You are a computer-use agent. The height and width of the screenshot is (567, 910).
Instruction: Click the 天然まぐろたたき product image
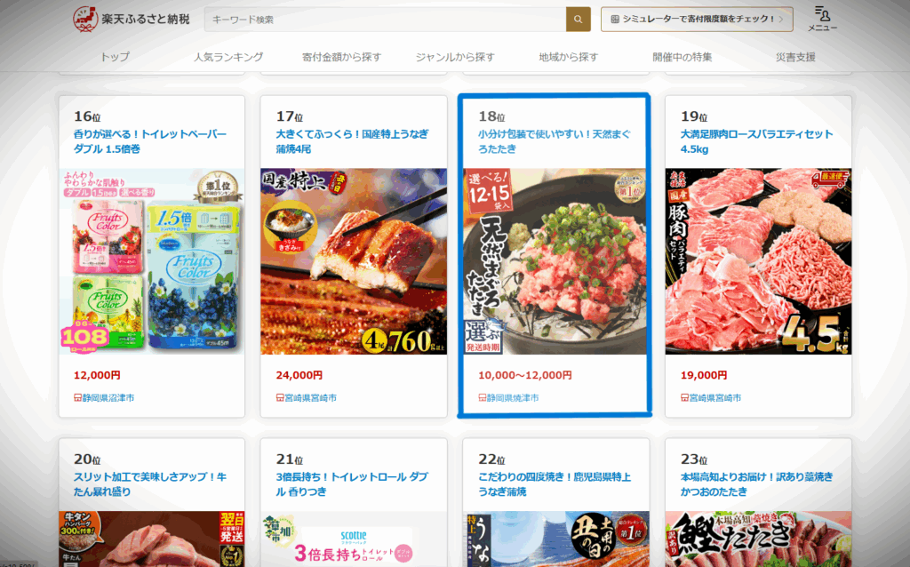coord(555,262)
